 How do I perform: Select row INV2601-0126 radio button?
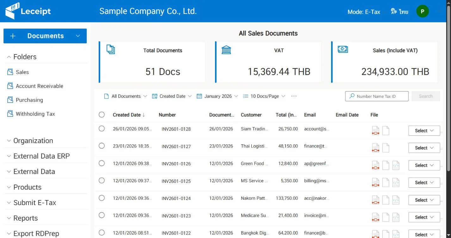[x=102, y=163]
